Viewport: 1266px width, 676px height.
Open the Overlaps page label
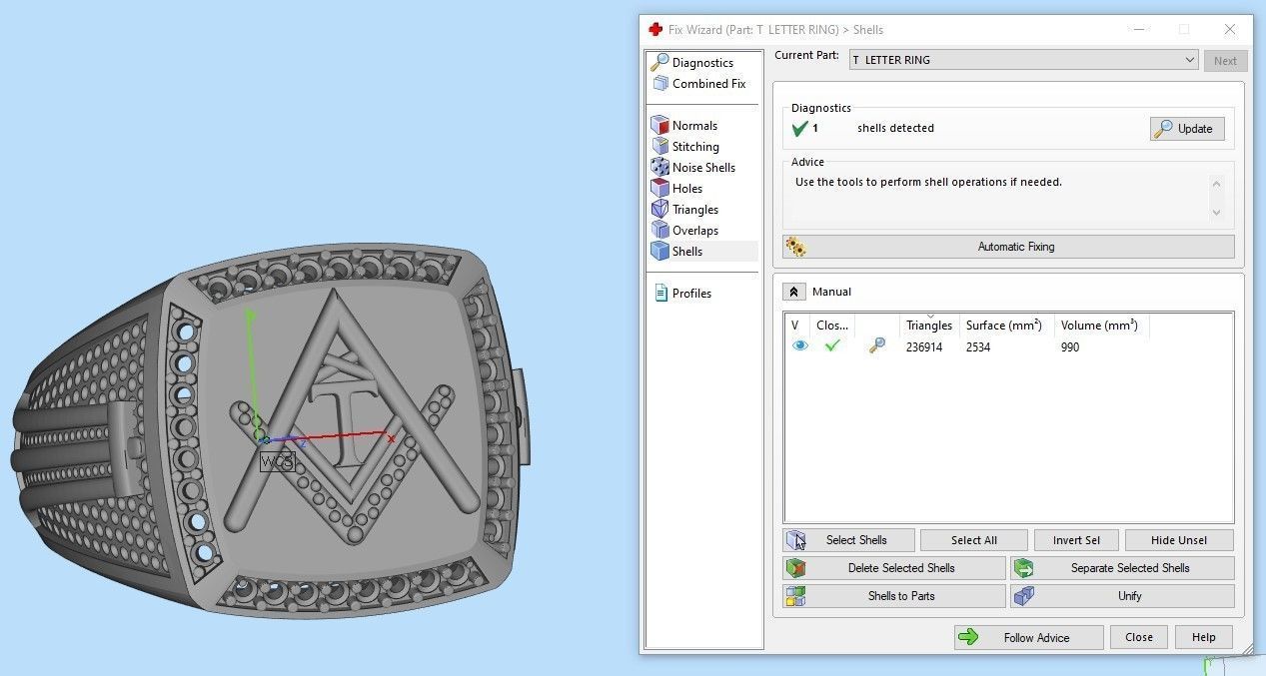pyautogui.click(x=695, y=231)
